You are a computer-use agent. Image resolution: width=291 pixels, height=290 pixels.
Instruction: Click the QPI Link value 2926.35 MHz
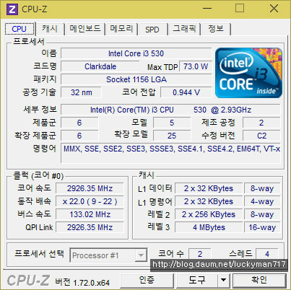point(90,227)
